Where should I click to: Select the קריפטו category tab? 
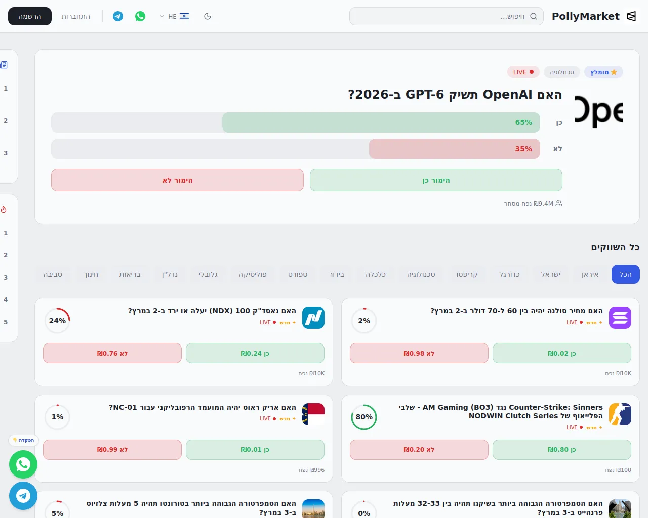467,274
